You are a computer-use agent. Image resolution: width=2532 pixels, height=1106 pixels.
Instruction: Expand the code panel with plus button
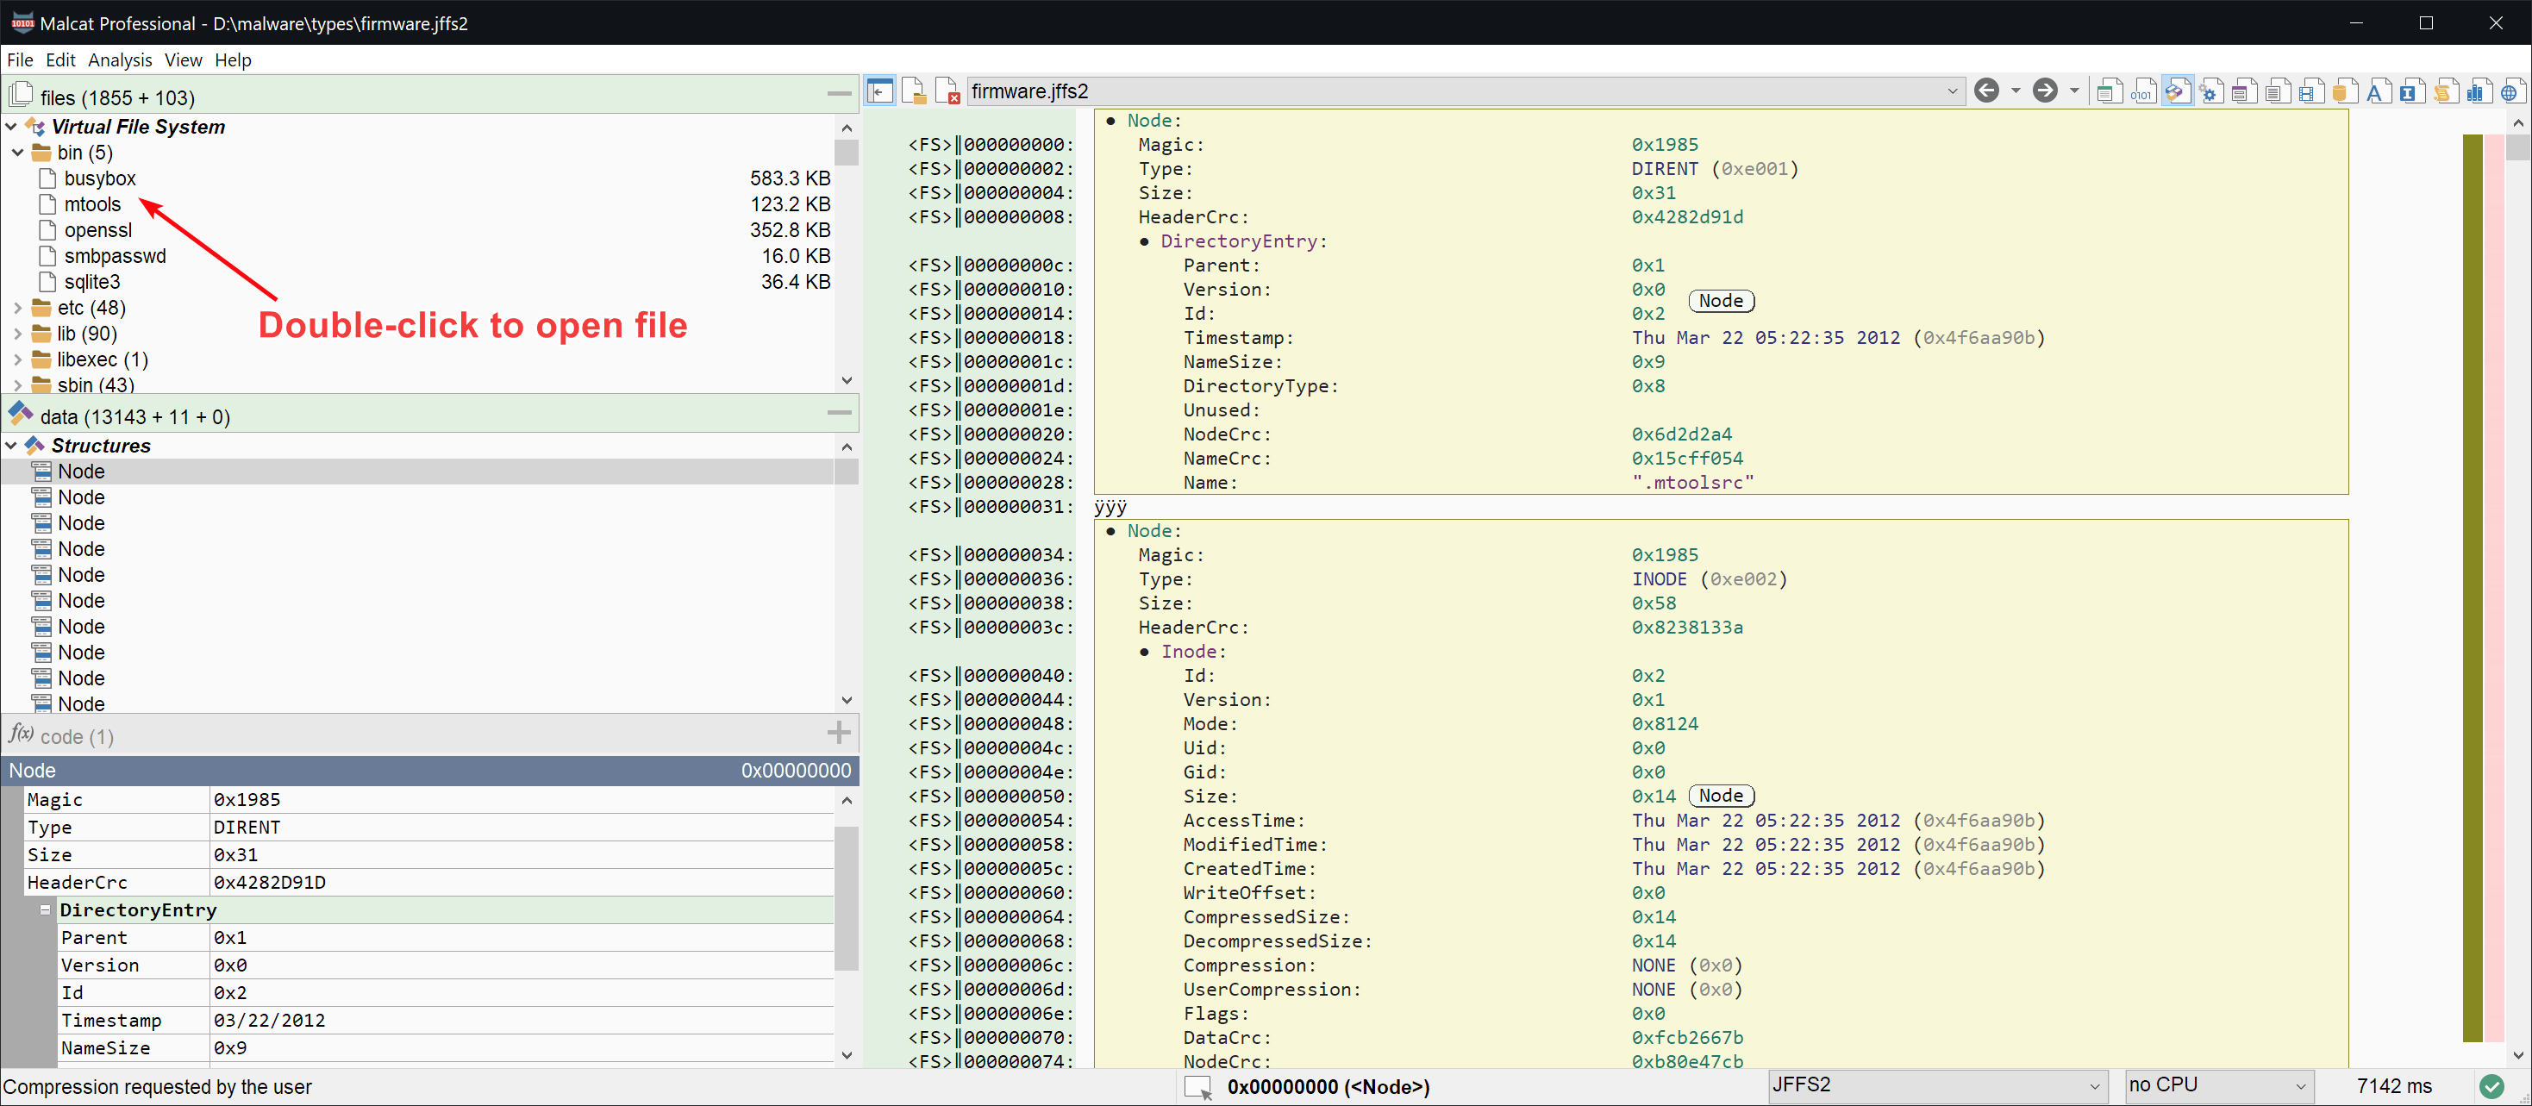click(839, 733)
